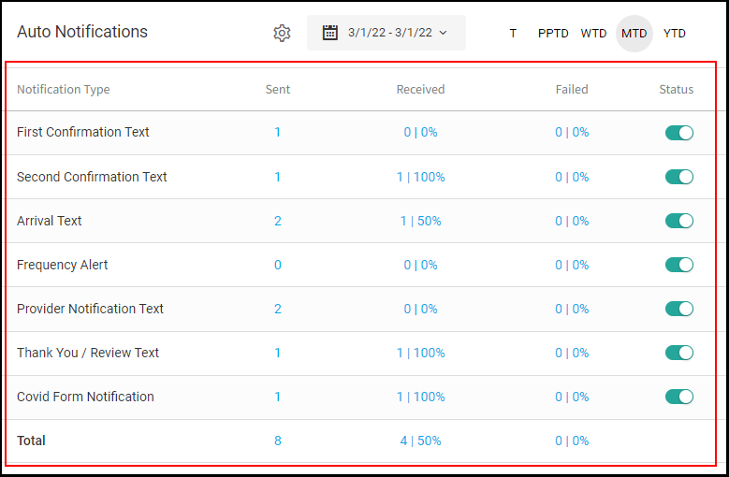Select the T period tab
The height and width of the screenshot is (477, 729).
click(513, 34)
